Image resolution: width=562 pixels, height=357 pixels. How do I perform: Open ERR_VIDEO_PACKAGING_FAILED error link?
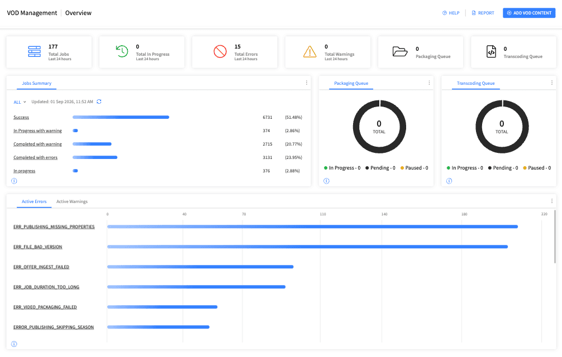[45, 307]
